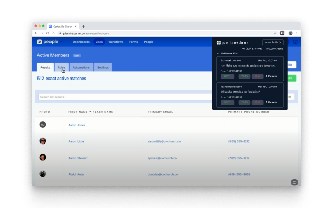This screenshot has width=333, height=208.
Task: Open the PastorsLine extension icon in toolbar
Action: click(282, 33)
